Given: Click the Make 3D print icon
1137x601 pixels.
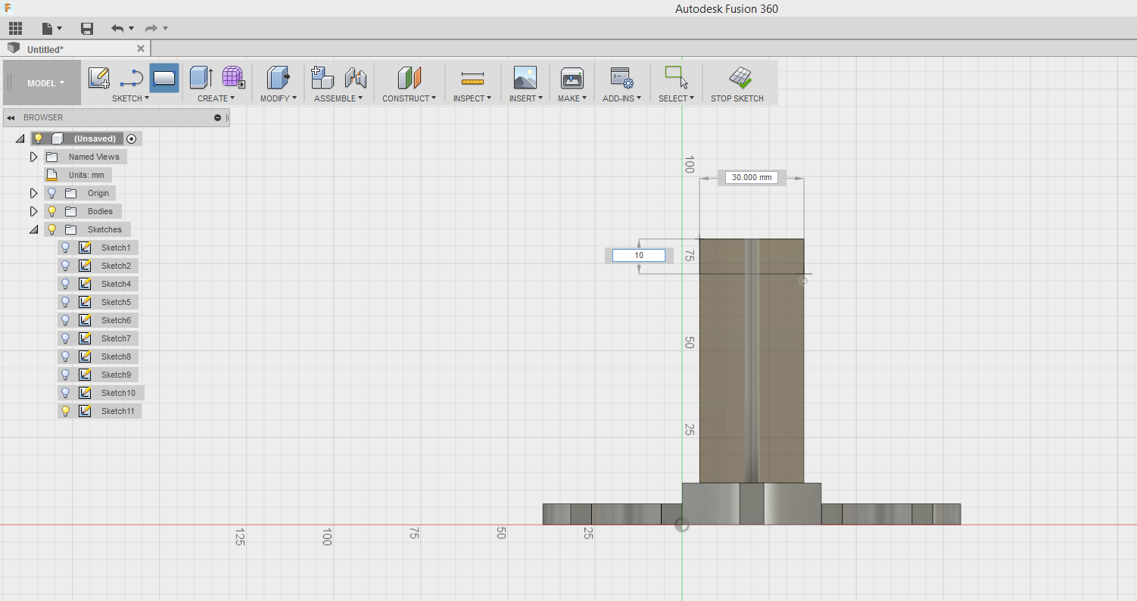Looking at the screenshot, I should point(572,77).
